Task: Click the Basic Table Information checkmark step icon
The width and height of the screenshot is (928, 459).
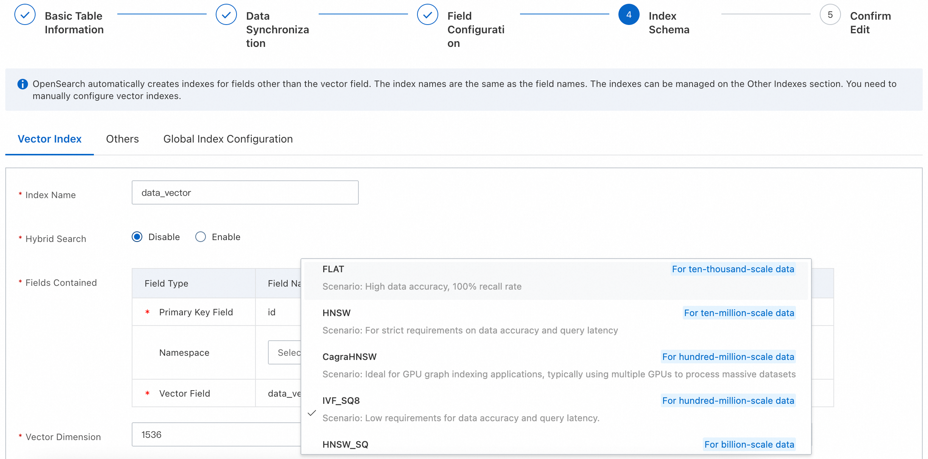Action: tap(25, 15)
